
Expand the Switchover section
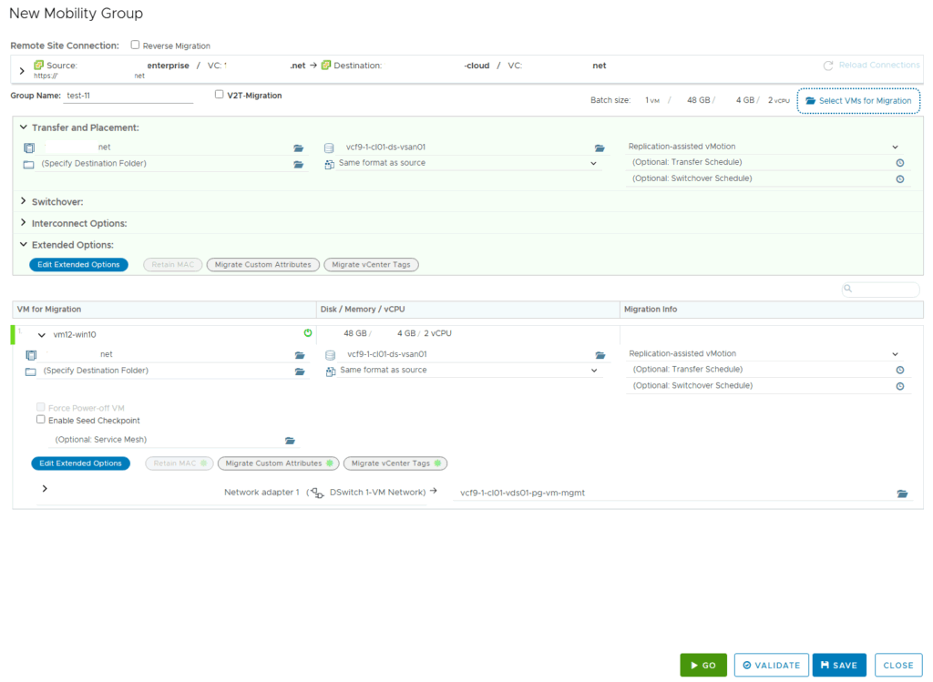(23, 201)
